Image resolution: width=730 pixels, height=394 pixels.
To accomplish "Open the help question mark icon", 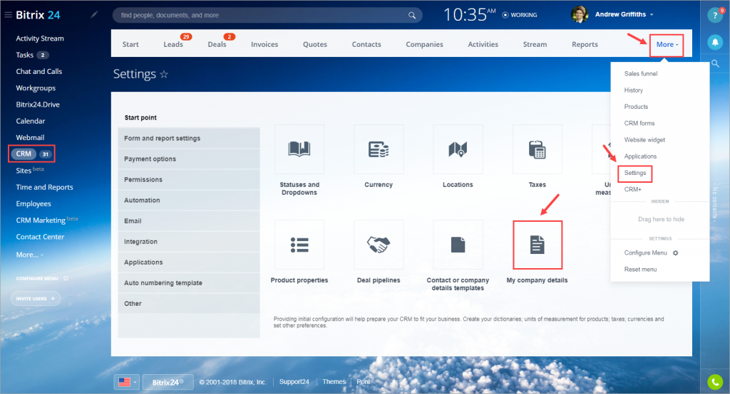I will point(715,16).
